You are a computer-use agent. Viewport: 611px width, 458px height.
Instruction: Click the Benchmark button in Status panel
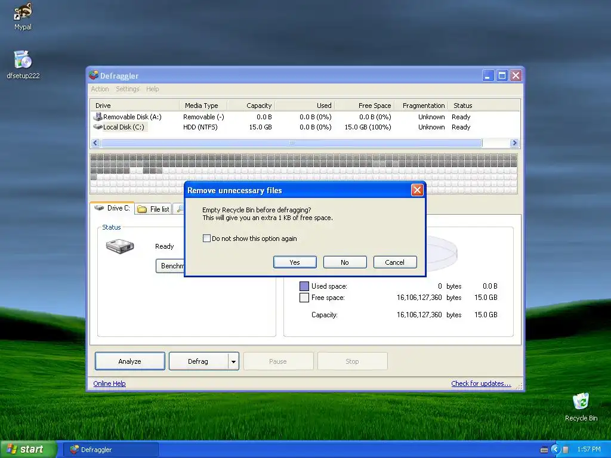pyautogui.click(x=170, y=265)
